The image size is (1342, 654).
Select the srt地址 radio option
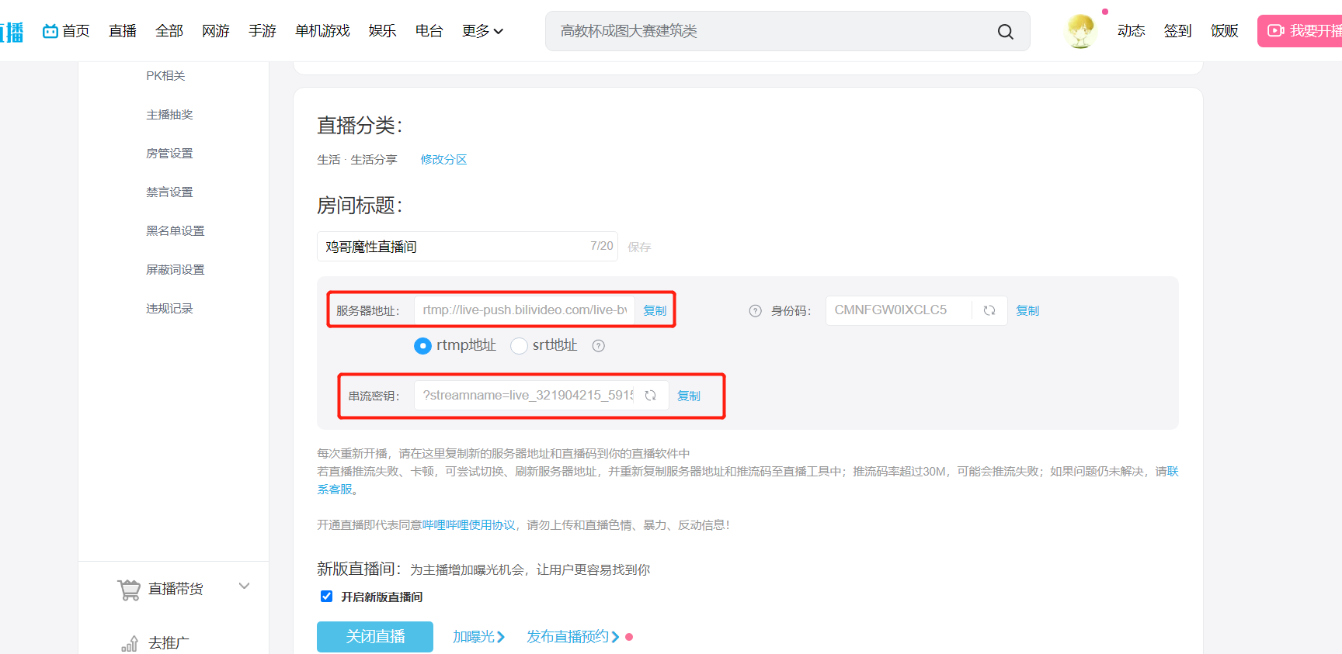[519, 346]
